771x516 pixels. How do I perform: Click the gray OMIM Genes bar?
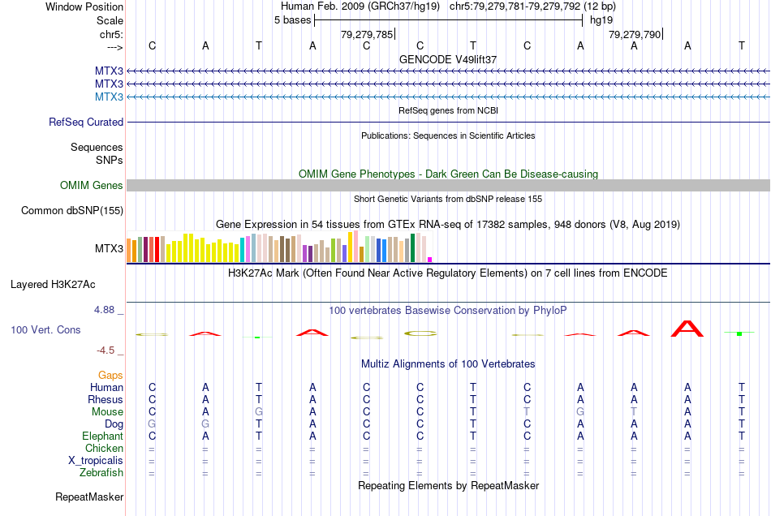pos(448,185)
